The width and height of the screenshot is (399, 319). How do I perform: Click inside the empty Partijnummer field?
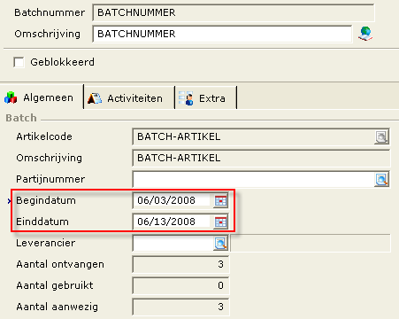tap(254, 179)
